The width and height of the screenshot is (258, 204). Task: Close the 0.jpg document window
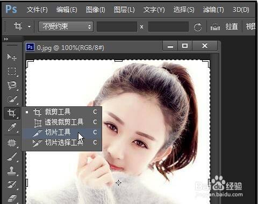tap(205, 46)
